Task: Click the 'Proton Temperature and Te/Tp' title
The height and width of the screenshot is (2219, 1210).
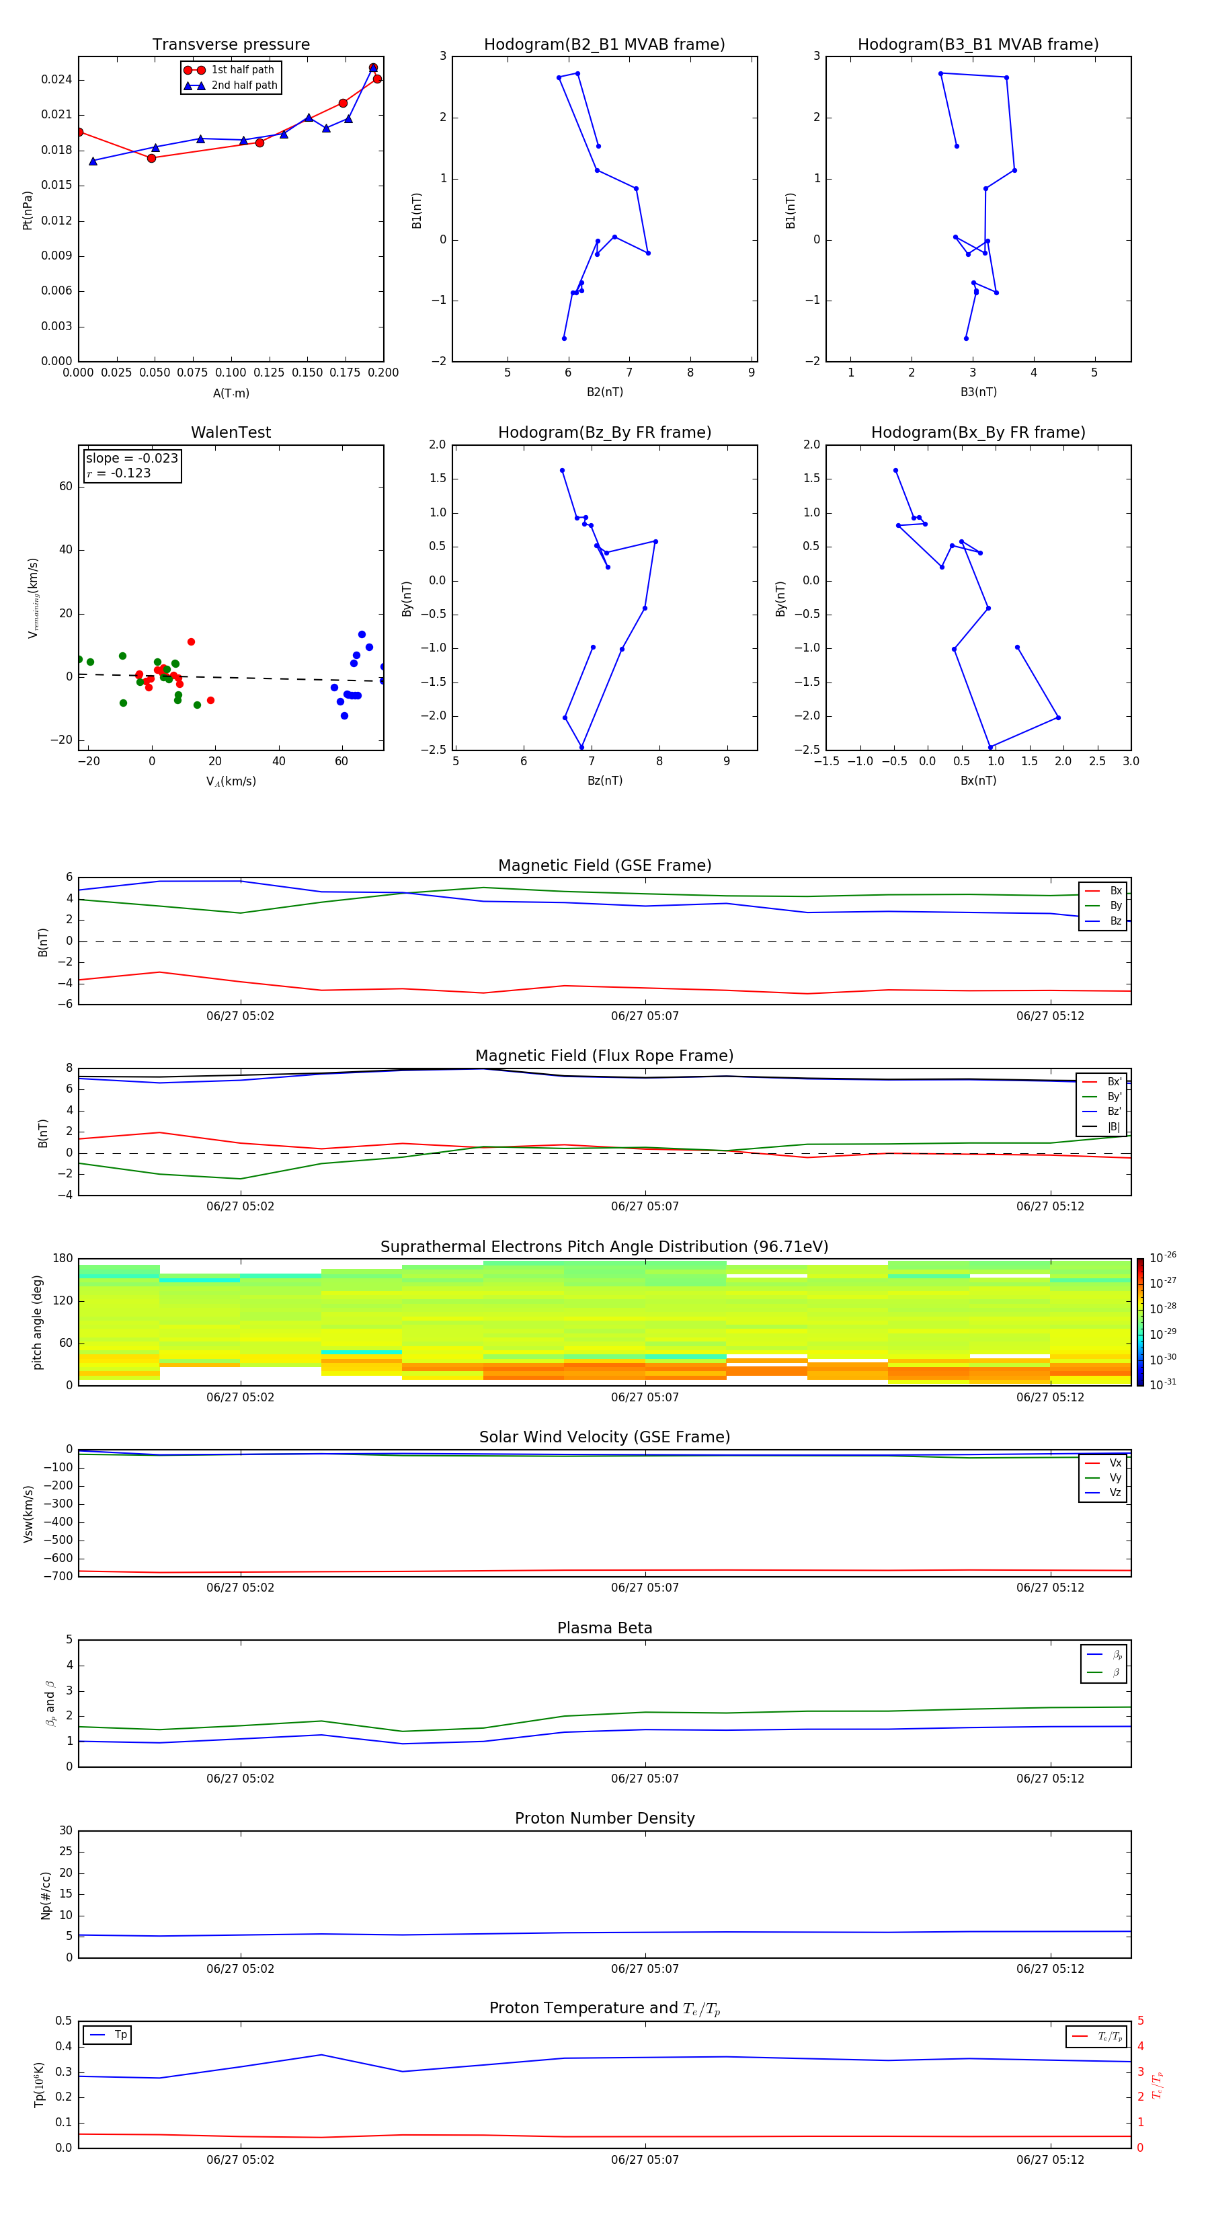Action: point(604,2008)
